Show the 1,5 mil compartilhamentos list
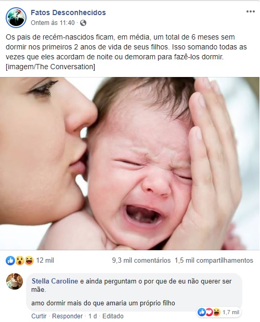 (x=214, y=261)
